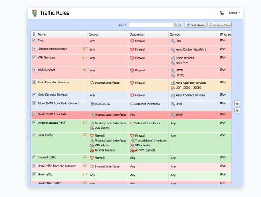Open the Admin dropdown menu
This screenshot has height=197, width=261.
pyautogui.click(x=234, y=13)
